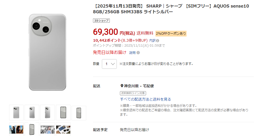The width and height of the screenshot is (255, 136).
Task: Click the 39ショップ badge
Action: coord(101,21)
